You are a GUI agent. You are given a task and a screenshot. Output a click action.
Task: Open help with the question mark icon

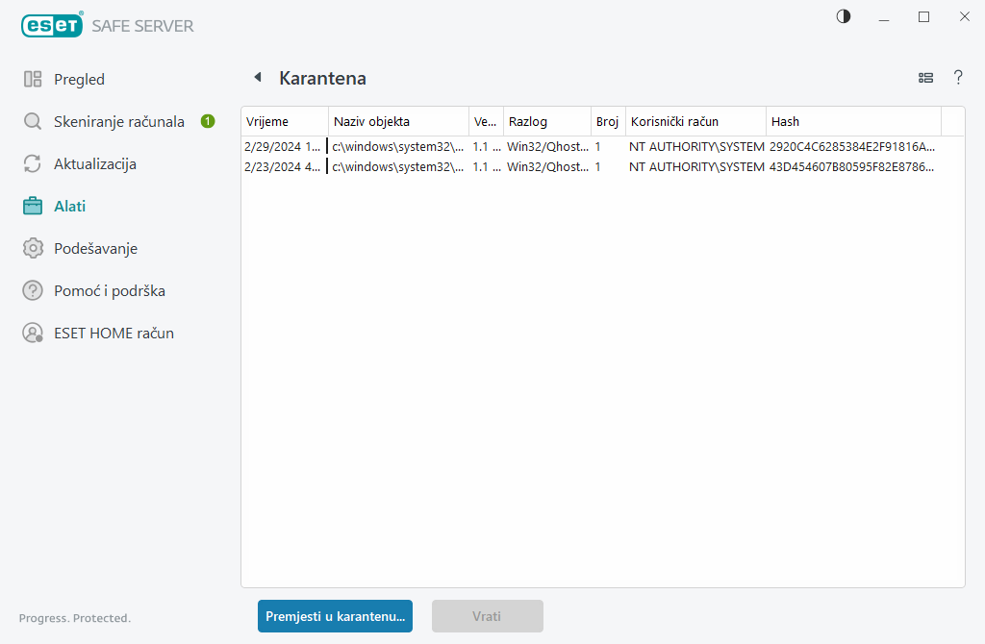[958, 78]
